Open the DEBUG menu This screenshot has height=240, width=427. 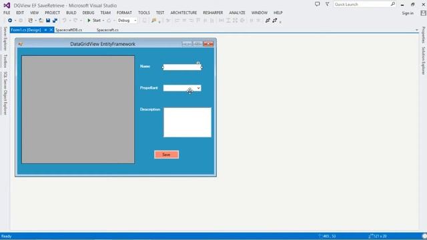pos(88,13)
